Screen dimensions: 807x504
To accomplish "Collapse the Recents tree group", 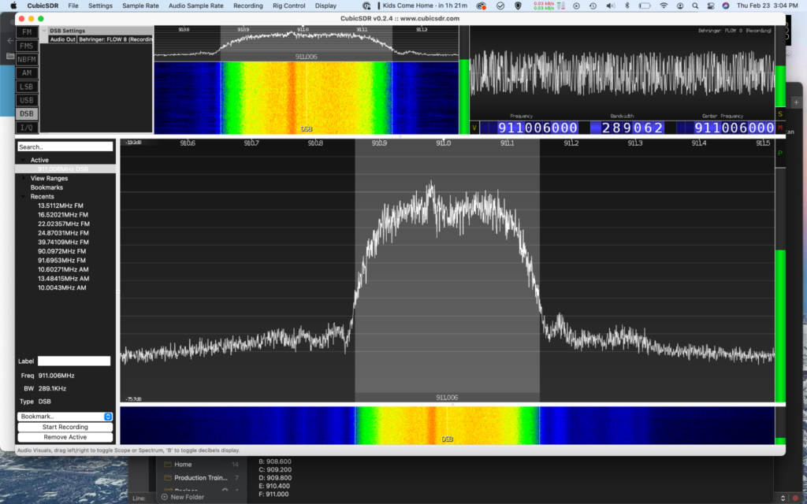I will [x=23, y=196].
